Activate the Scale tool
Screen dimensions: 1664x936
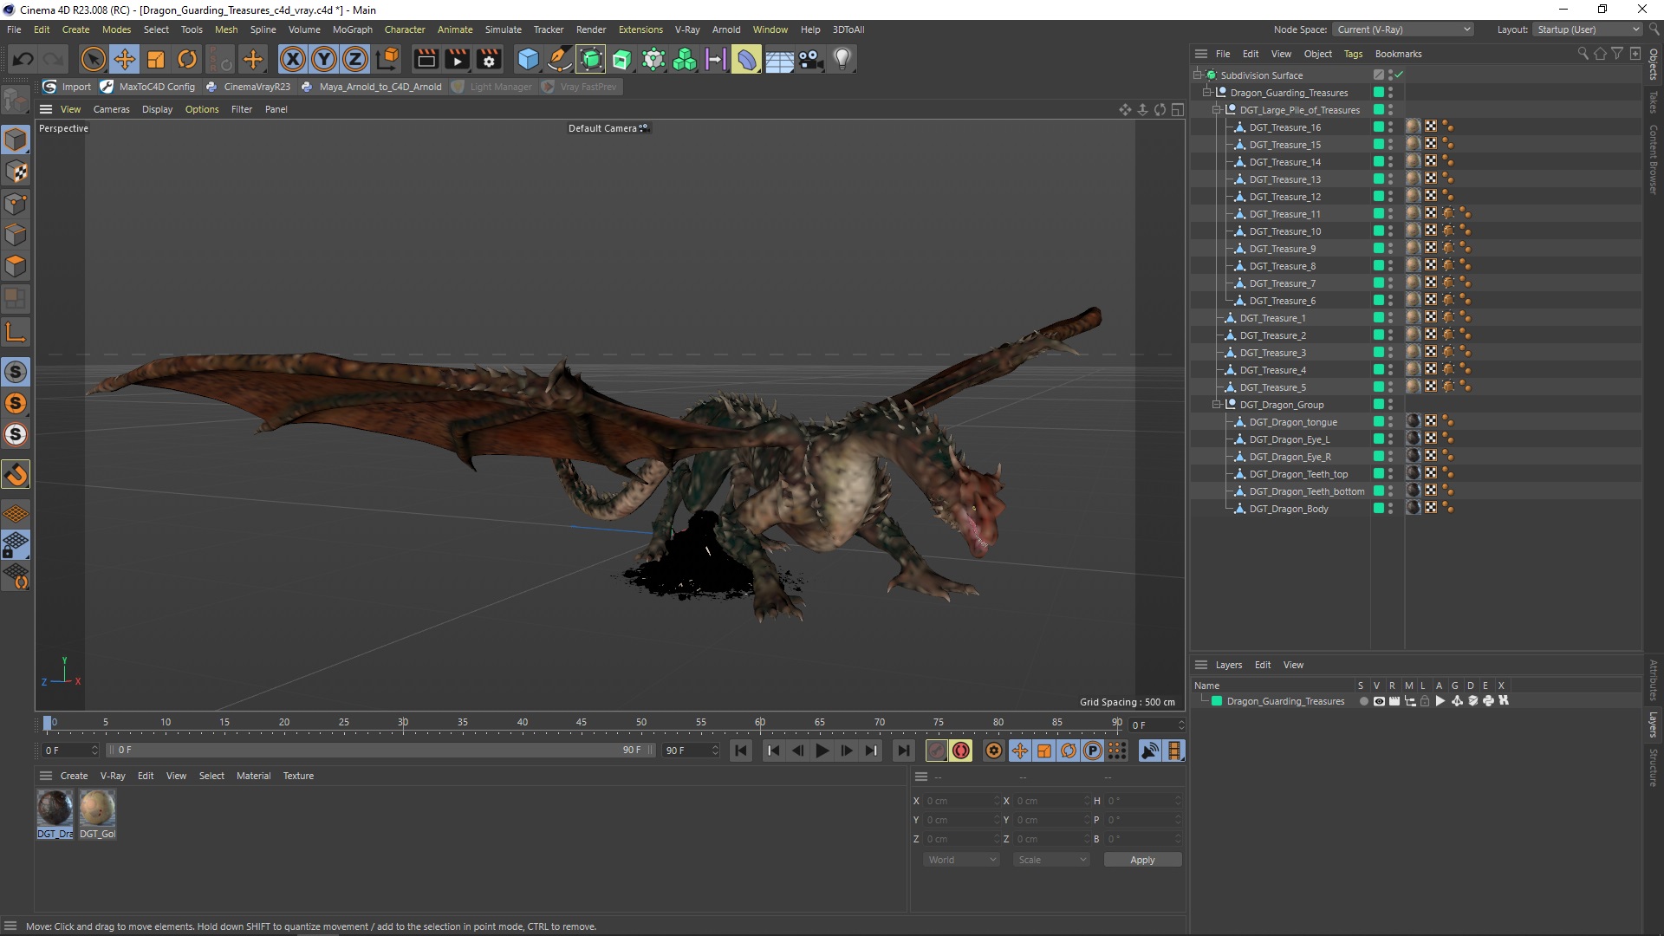click(x=156, y=59)
